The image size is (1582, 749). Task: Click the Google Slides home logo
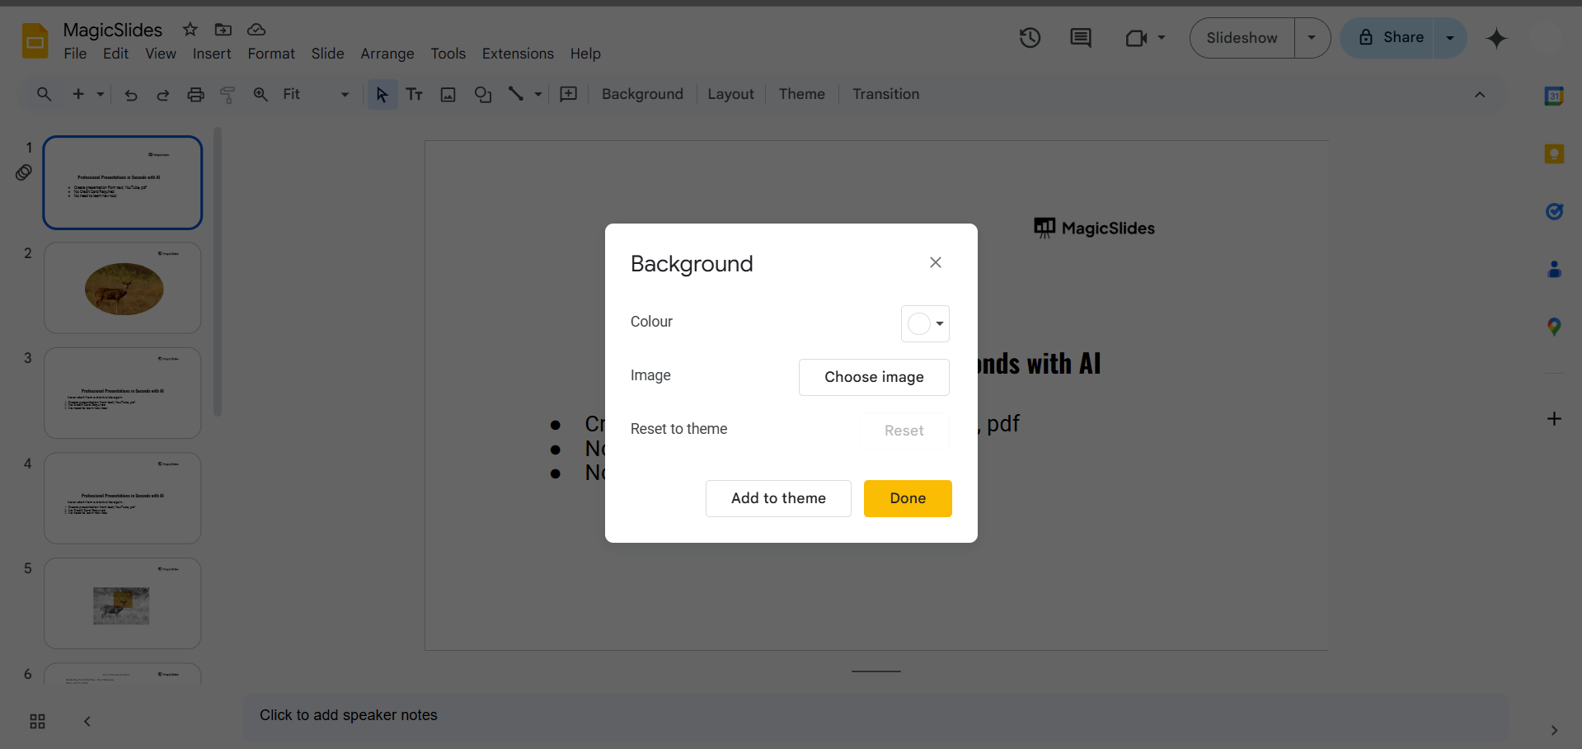pyautogui.click(x=35, y=40)
